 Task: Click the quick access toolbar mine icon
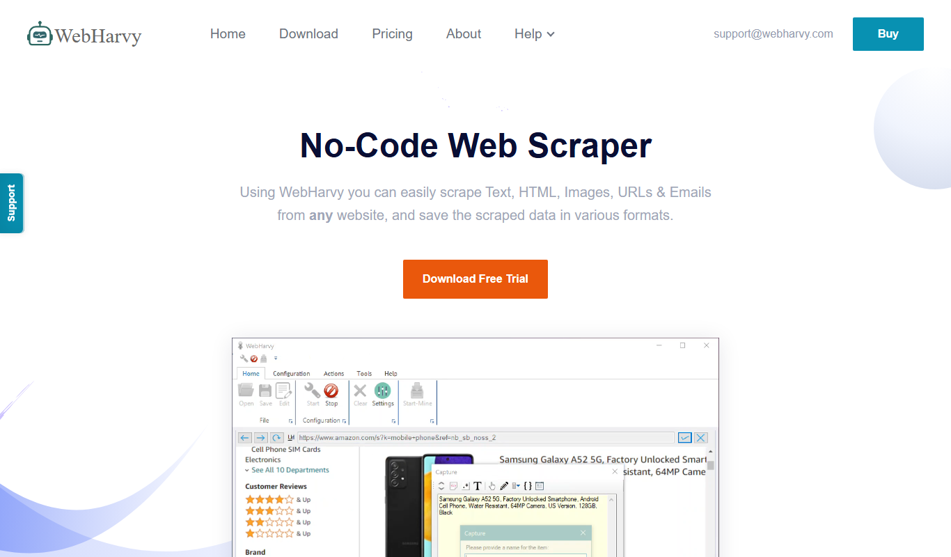tap(263, 359)
